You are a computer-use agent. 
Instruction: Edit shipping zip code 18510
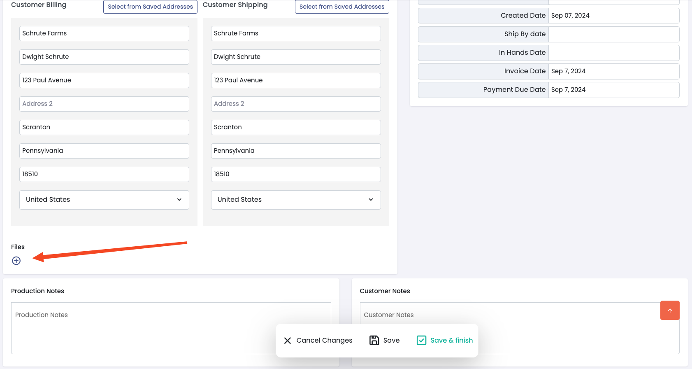pos(296,174)
